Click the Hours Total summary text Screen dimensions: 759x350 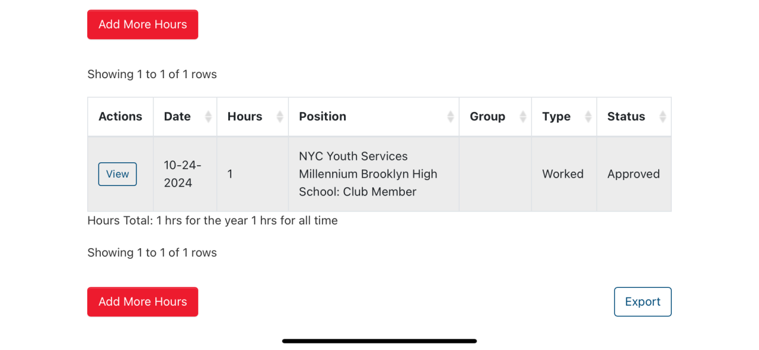tap(212, 221)
